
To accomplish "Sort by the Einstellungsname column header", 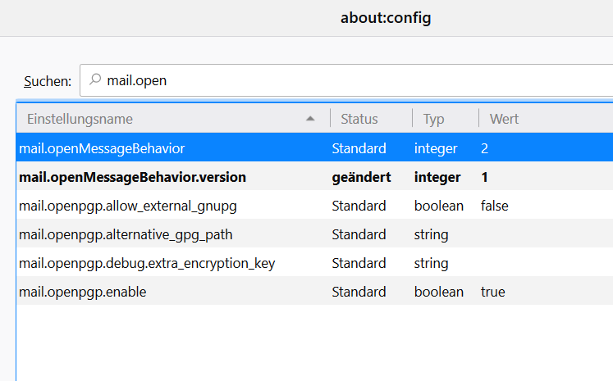I will (x=80, y=119).
